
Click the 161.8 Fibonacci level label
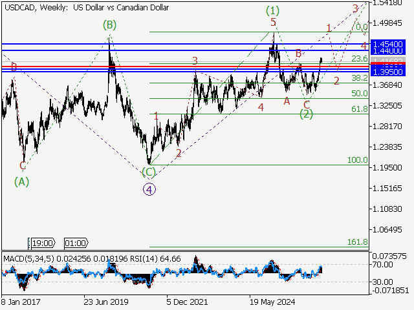click(x=358, y=242)
